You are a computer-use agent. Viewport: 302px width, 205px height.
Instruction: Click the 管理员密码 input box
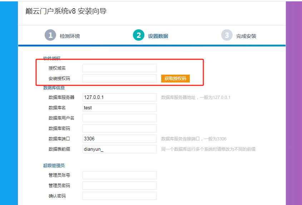(x=119, y=185)
